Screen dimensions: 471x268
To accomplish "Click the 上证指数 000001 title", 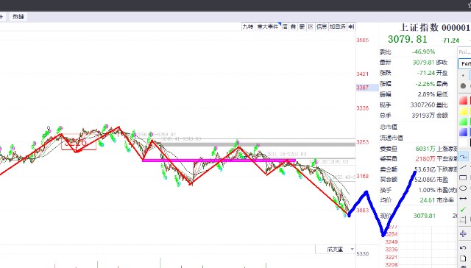I will pyautogui.click(x=434, y=28).
